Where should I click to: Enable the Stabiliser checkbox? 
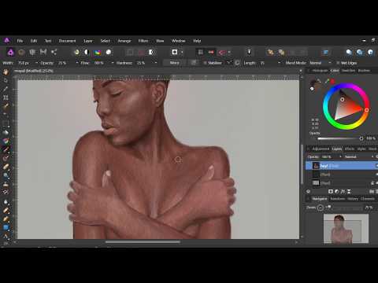[206, 63]
